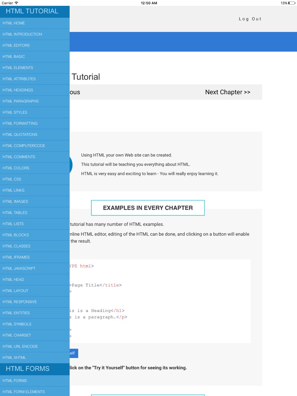This screenshot has height=396, width=297.
Task: Open HTML TABLES lesson
Action: (35, 212)
